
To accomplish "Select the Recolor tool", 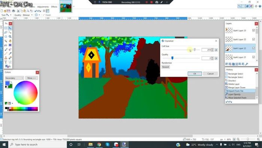I will coord(10,58).
